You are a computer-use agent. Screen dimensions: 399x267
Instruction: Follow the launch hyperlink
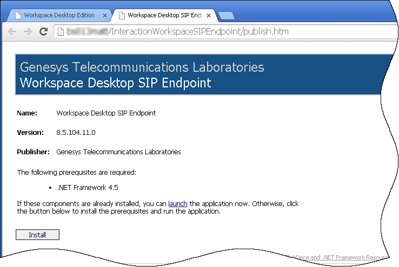[x=178, y=204]
